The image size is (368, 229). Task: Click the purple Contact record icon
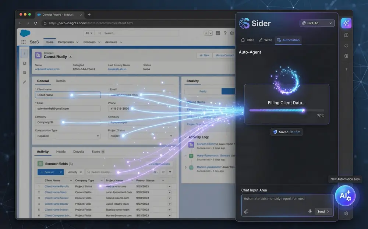point(38,55)
